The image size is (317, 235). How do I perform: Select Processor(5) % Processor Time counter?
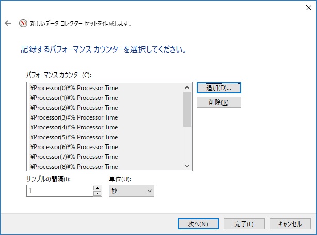tap(74, 137)
